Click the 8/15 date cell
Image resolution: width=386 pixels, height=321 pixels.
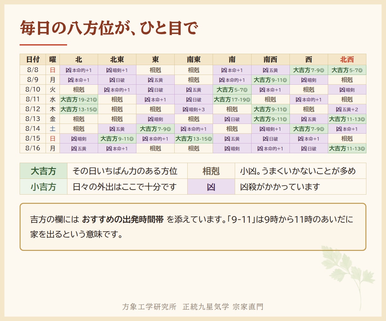33,138
